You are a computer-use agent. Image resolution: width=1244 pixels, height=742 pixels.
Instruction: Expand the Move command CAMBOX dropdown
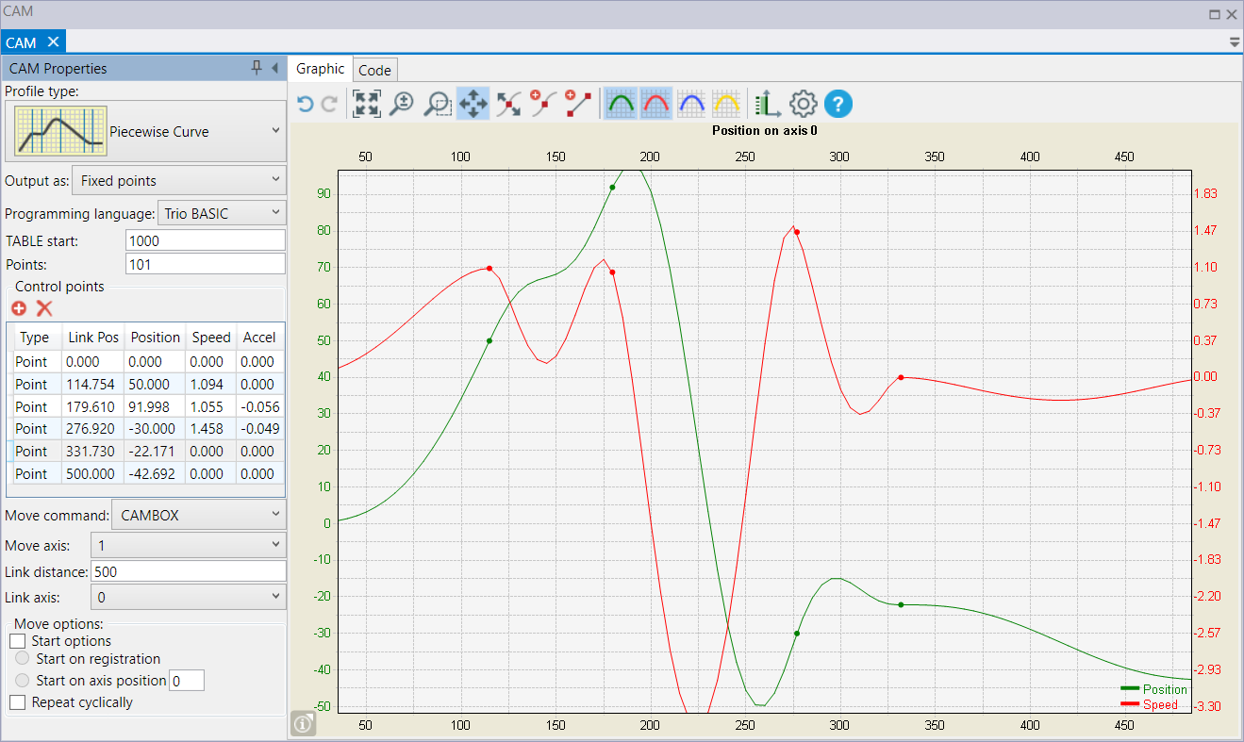pyautogui.click(x=197, y=515)
